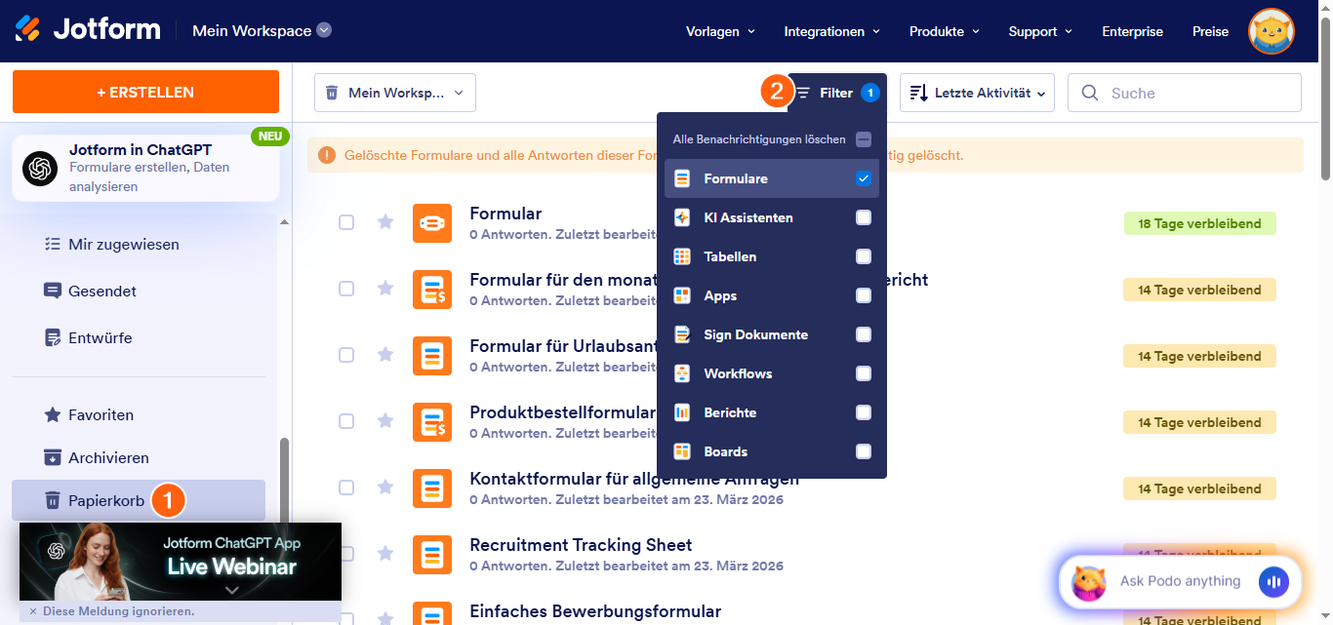Click the Podo voice microphone icon
The height and width of the screenshot is (625, 1333).
click(1273, 582)
